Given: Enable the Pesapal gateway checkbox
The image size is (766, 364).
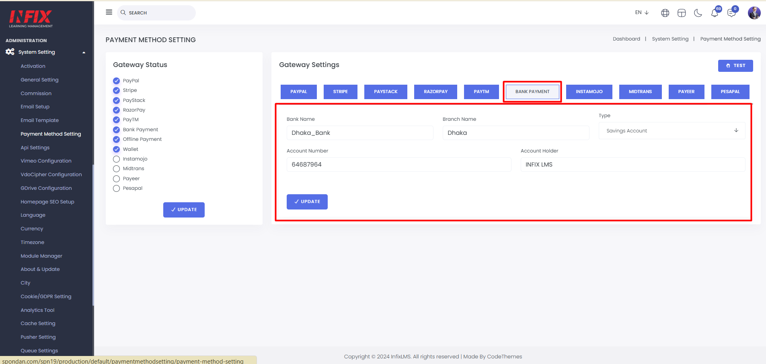Looking at the screenshot, I should click(117, 188).
